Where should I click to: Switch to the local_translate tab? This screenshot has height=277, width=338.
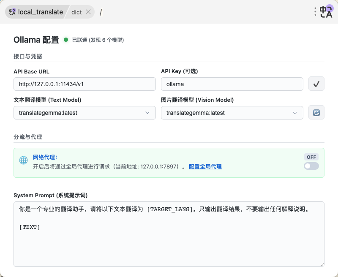40,12
